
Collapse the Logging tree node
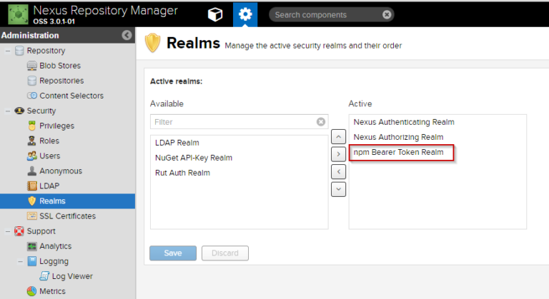click(20, 261)
